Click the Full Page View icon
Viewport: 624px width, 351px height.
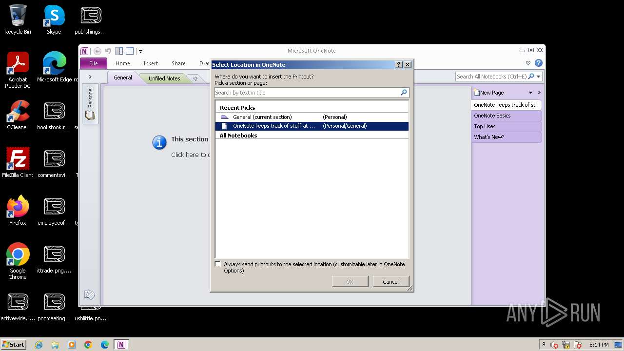(130, 51)
